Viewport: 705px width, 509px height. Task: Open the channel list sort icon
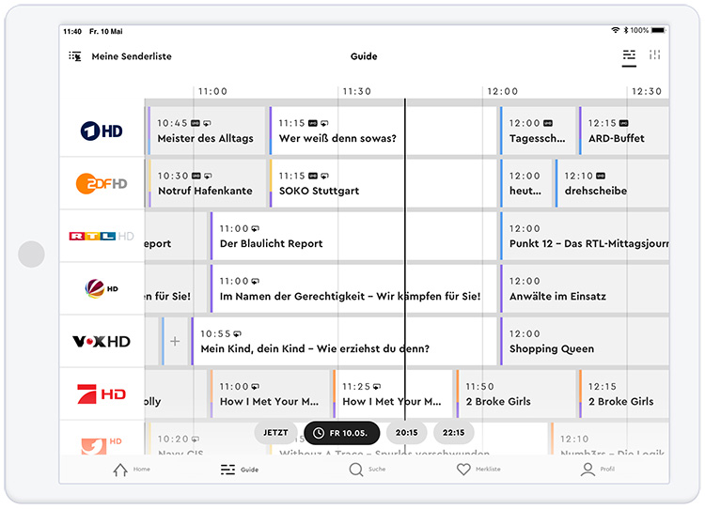tap(75, 56)
